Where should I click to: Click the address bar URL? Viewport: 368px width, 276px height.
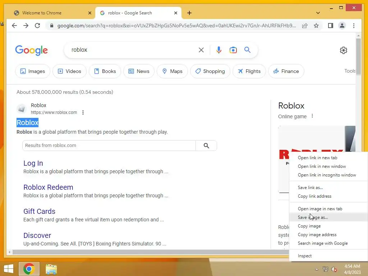coord(176,26)
